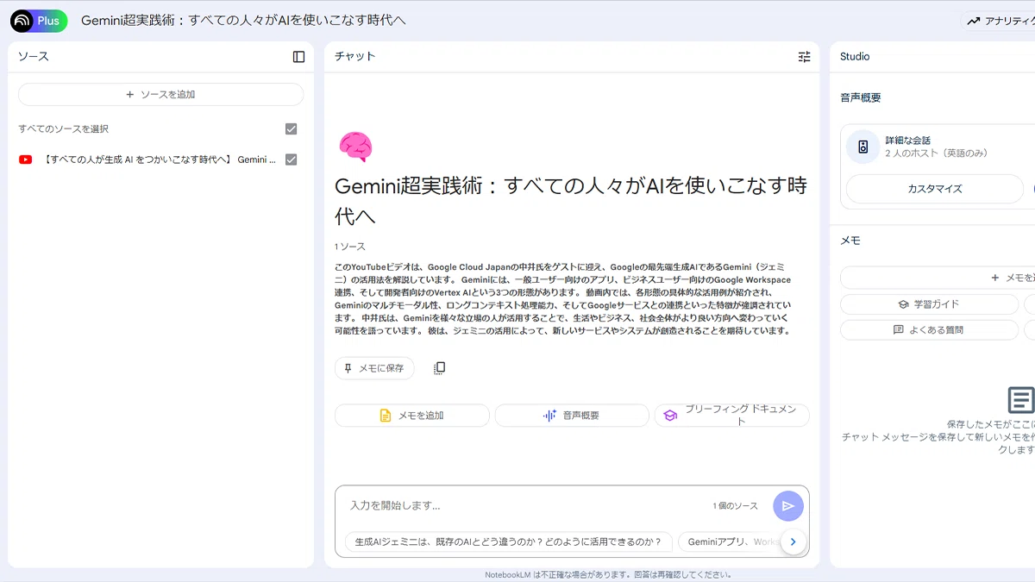Image resolution: width=1035 pixels, height=582 pixels.
Task: Click the チャット panel header
Action: 355,57
